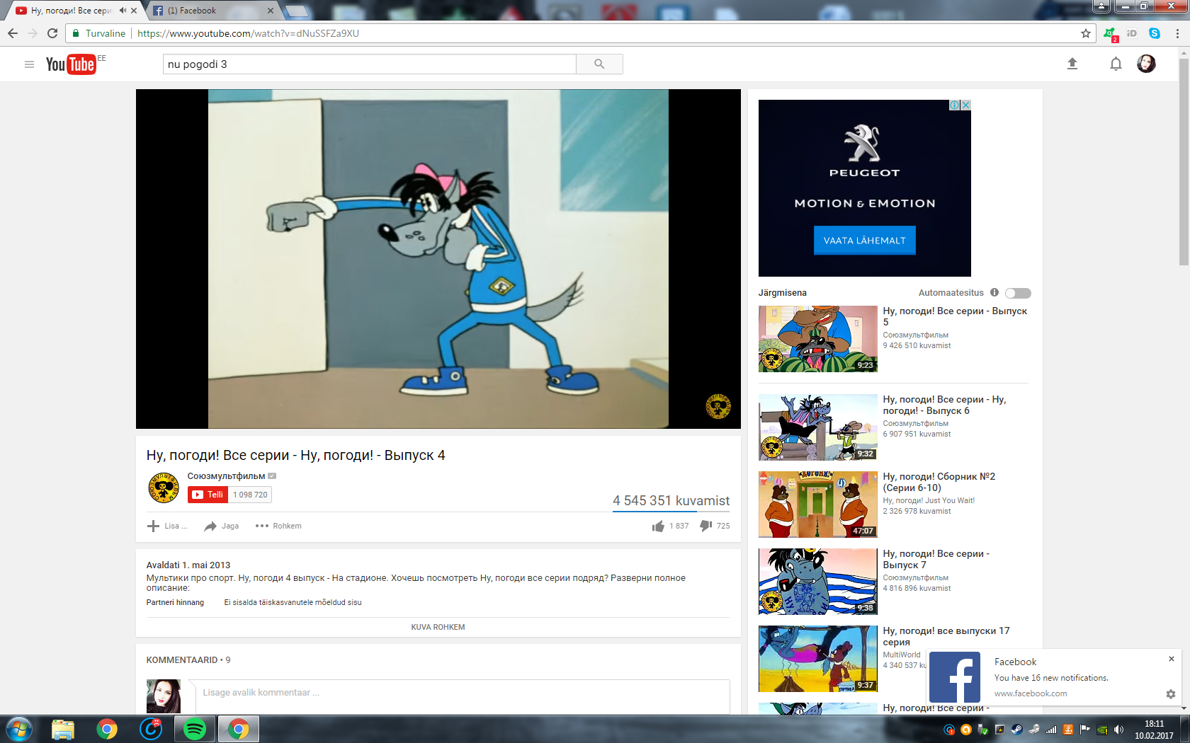Subscribe with the Telli button

(x=208, y=495)
